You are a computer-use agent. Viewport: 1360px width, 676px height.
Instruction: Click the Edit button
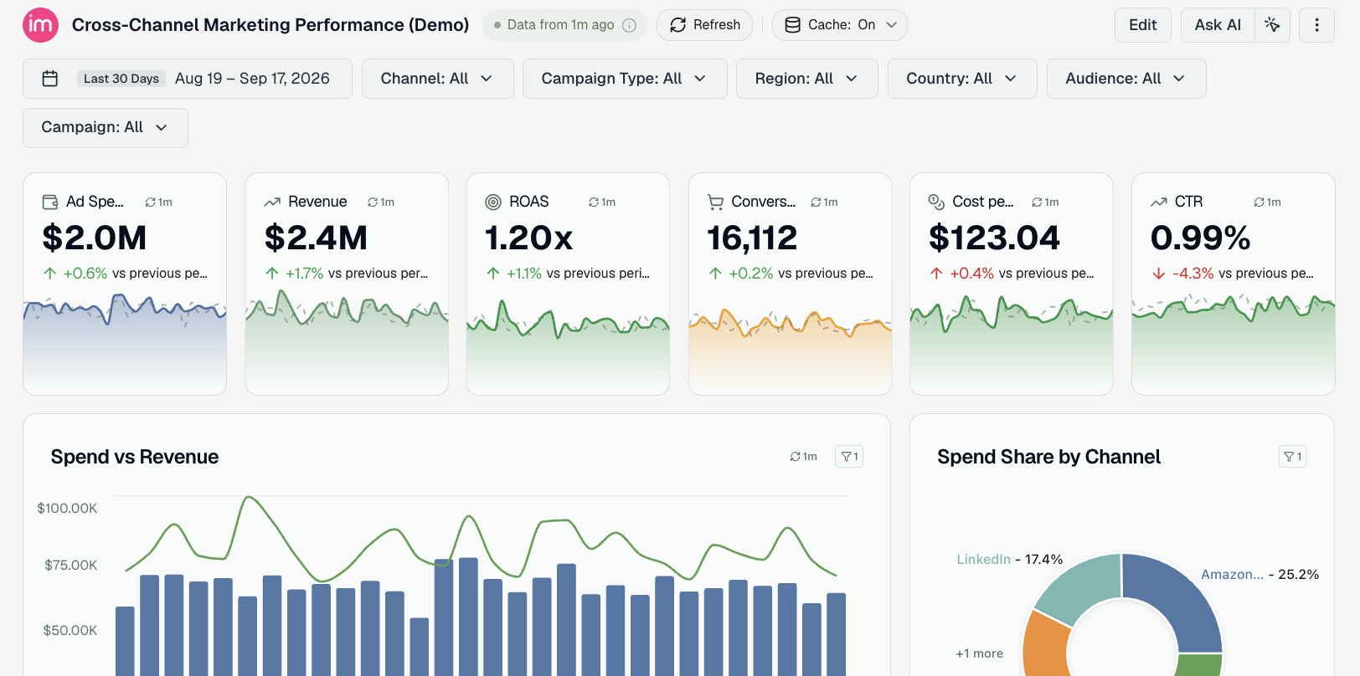click(1142, 25)
